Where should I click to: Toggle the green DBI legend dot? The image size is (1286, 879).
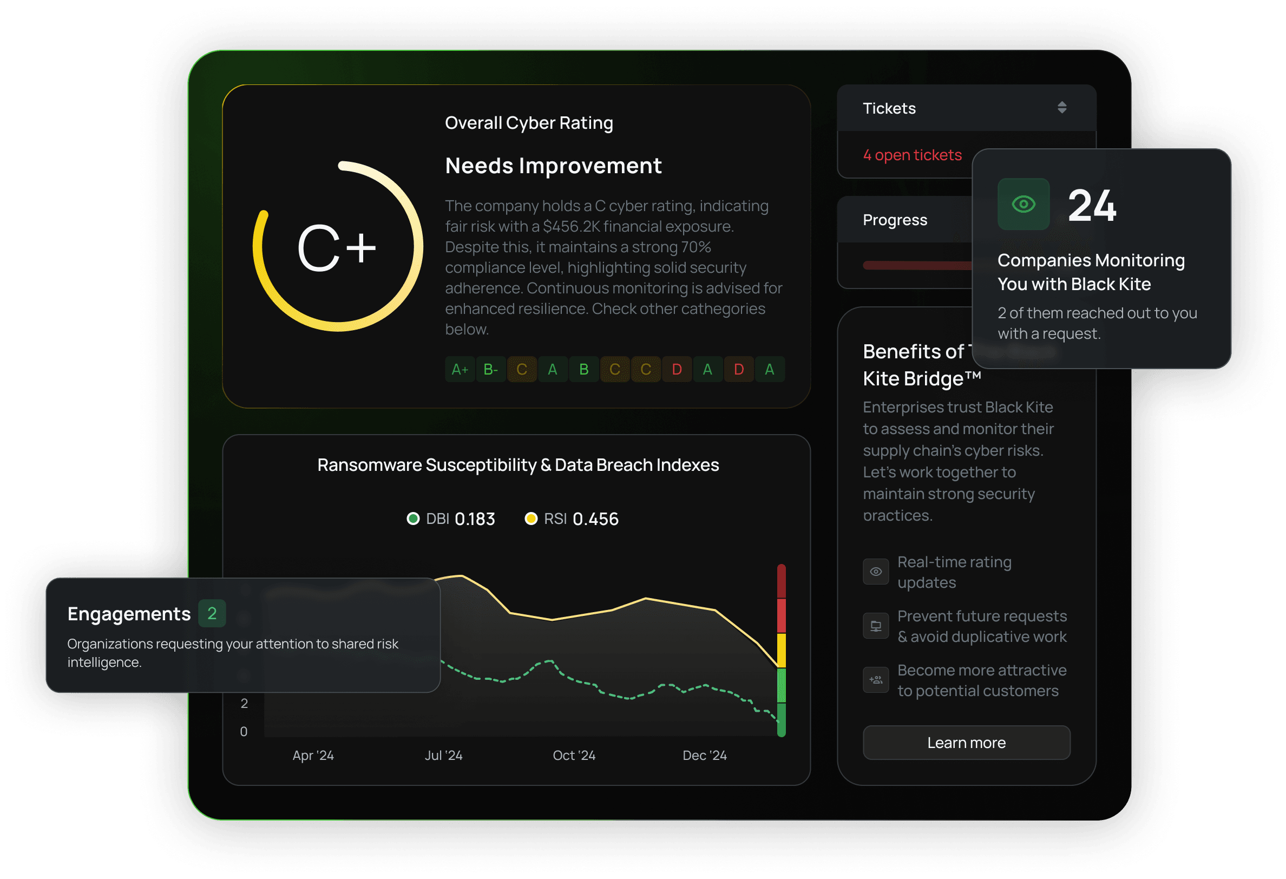[x=413, y=519]
